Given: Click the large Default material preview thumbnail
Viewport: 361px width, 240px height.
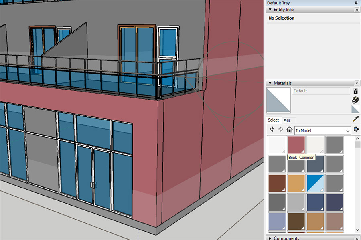Looking at the screenshot, I should (x=278, y=100).
